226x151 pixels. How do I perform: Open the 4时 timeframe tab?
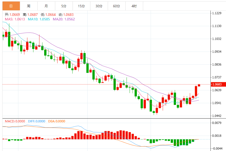[134, 6]
